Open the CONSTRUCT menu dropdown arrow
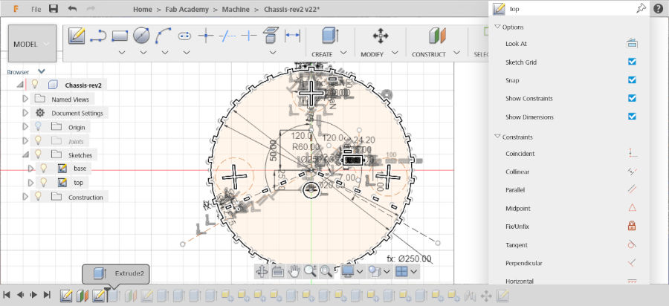Screen dimensions: 669x306 [457, 53]
